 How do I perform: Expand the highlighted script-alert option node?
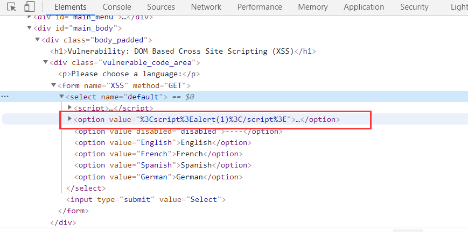pyautogui.click(x=69, y=119)
